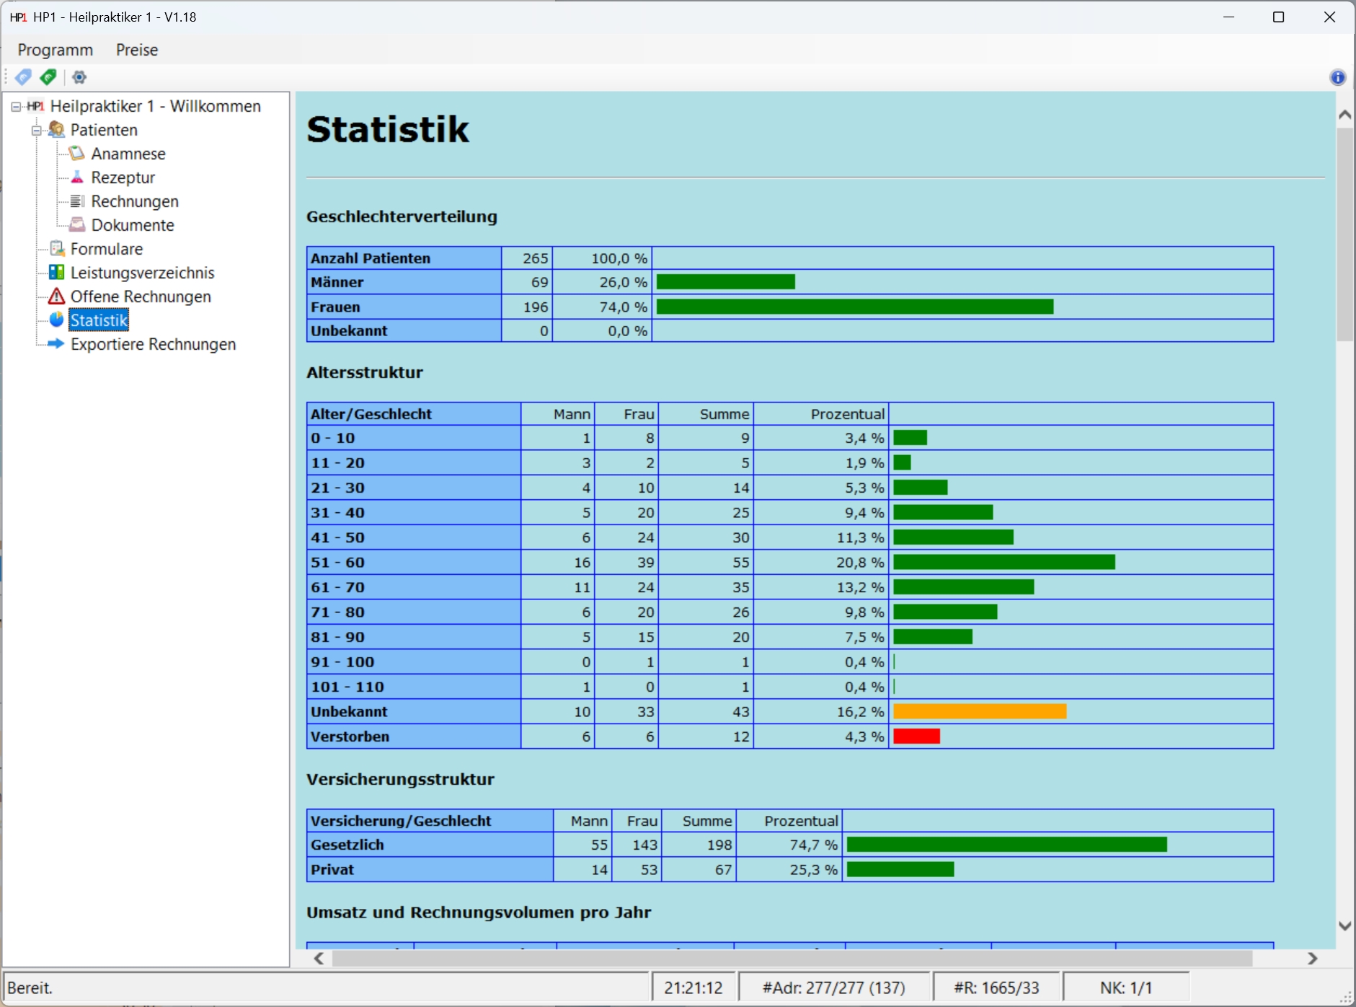This screenshot has width=1356, height=1007.
Task: Click the Rezeptur flask icon
Action: (77, 177)
